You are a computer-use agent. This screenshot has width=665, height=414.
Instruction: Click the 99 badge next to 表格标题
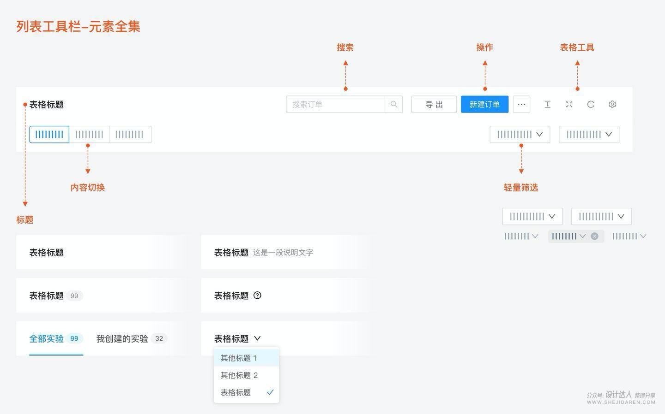(x=74, y=296)
